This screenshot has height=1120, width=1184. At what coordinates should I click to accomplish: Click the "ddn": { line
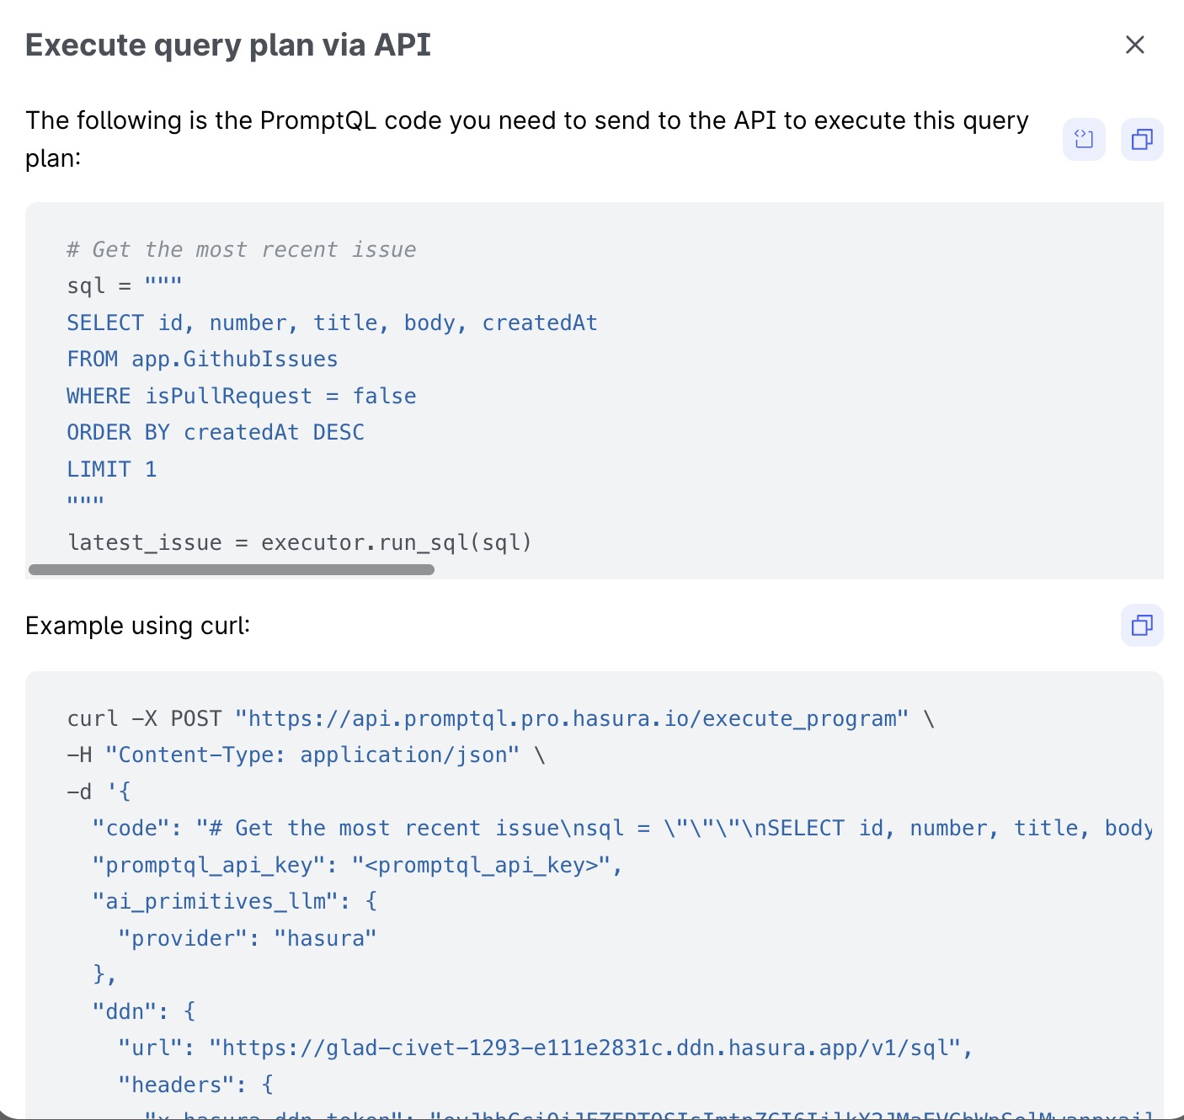[x=144, y=1011]
